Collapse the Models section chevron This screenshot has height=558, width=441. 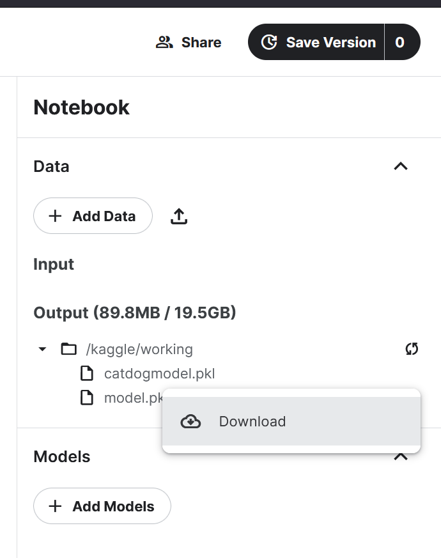point(401,457)
